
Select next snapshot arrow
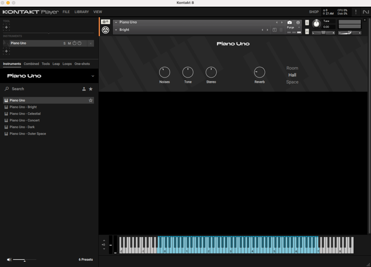(x=267, y=30)
